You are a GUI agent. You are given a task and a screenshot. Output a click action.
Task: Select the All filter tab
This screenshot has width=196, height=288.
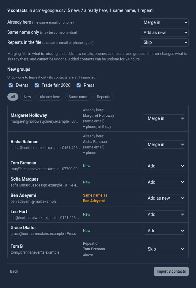(13, 97)
